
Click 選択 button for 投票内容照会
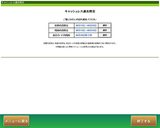(x=105, y=26)
